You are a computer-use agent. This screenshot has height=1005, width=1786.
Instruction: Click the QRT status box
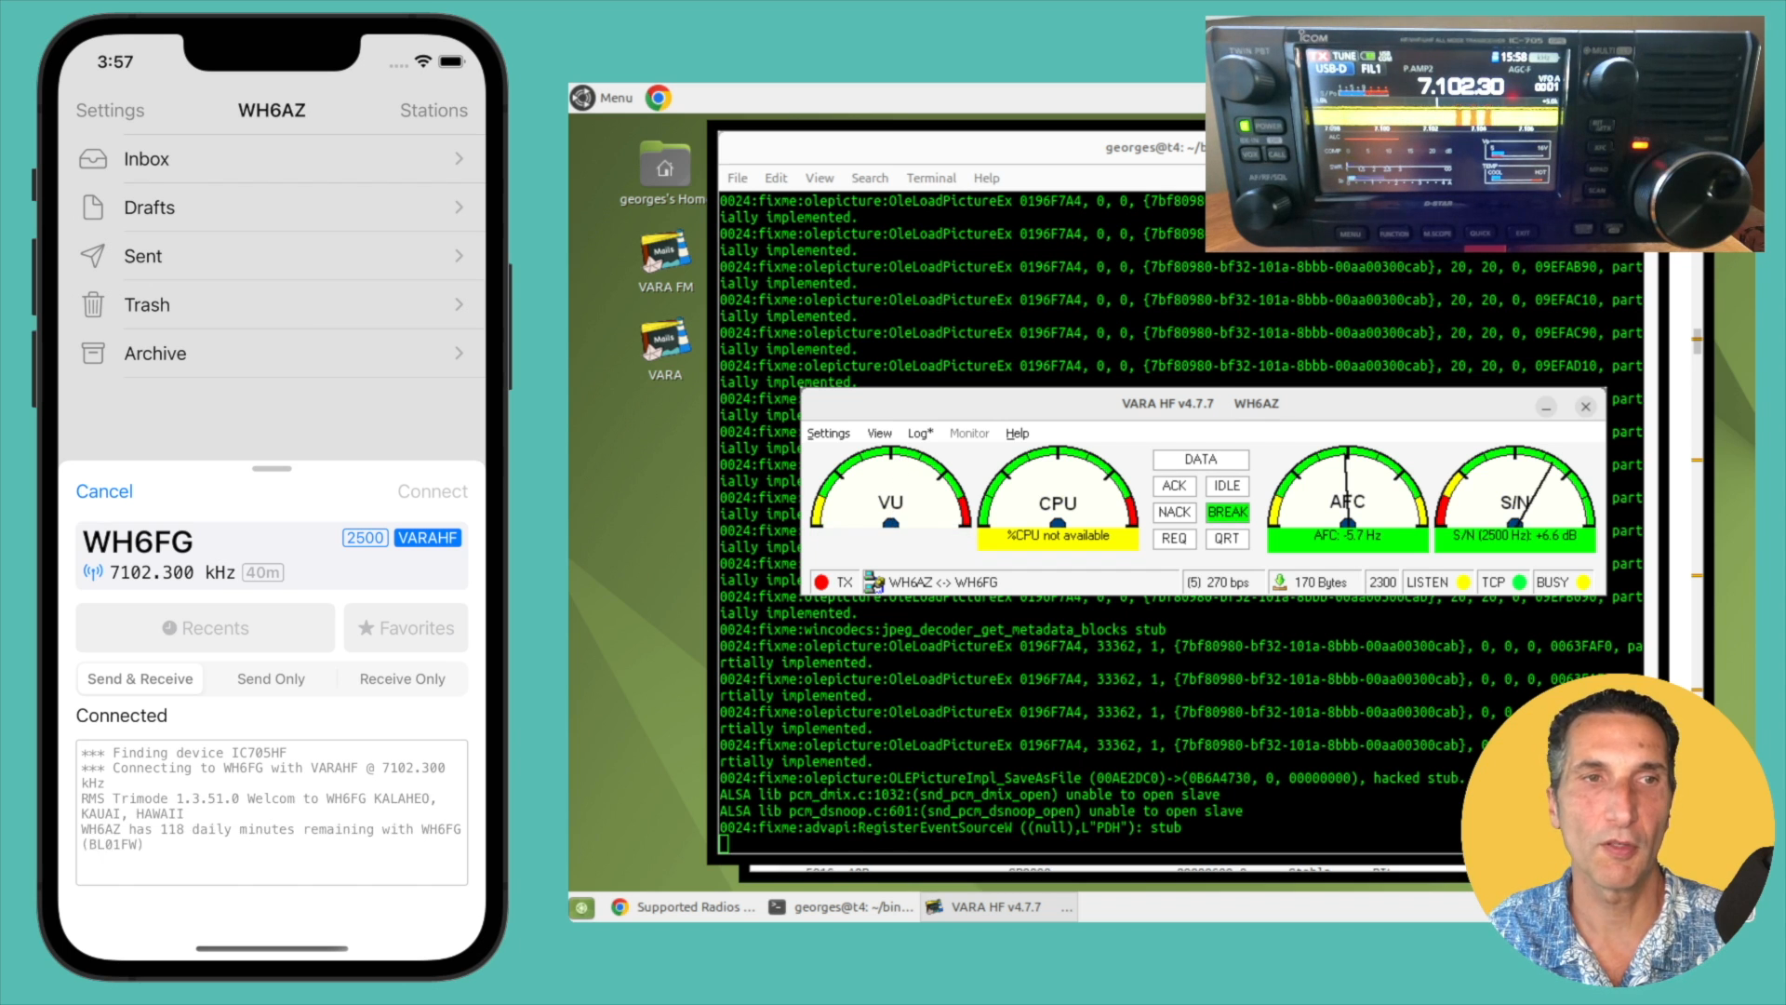pyautogui.click(x=1227, y=539)
